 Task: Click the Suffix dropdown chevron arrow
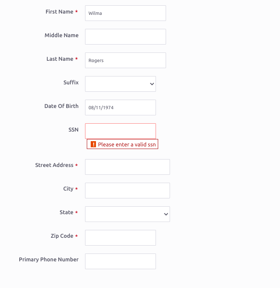tap(152, 84)
